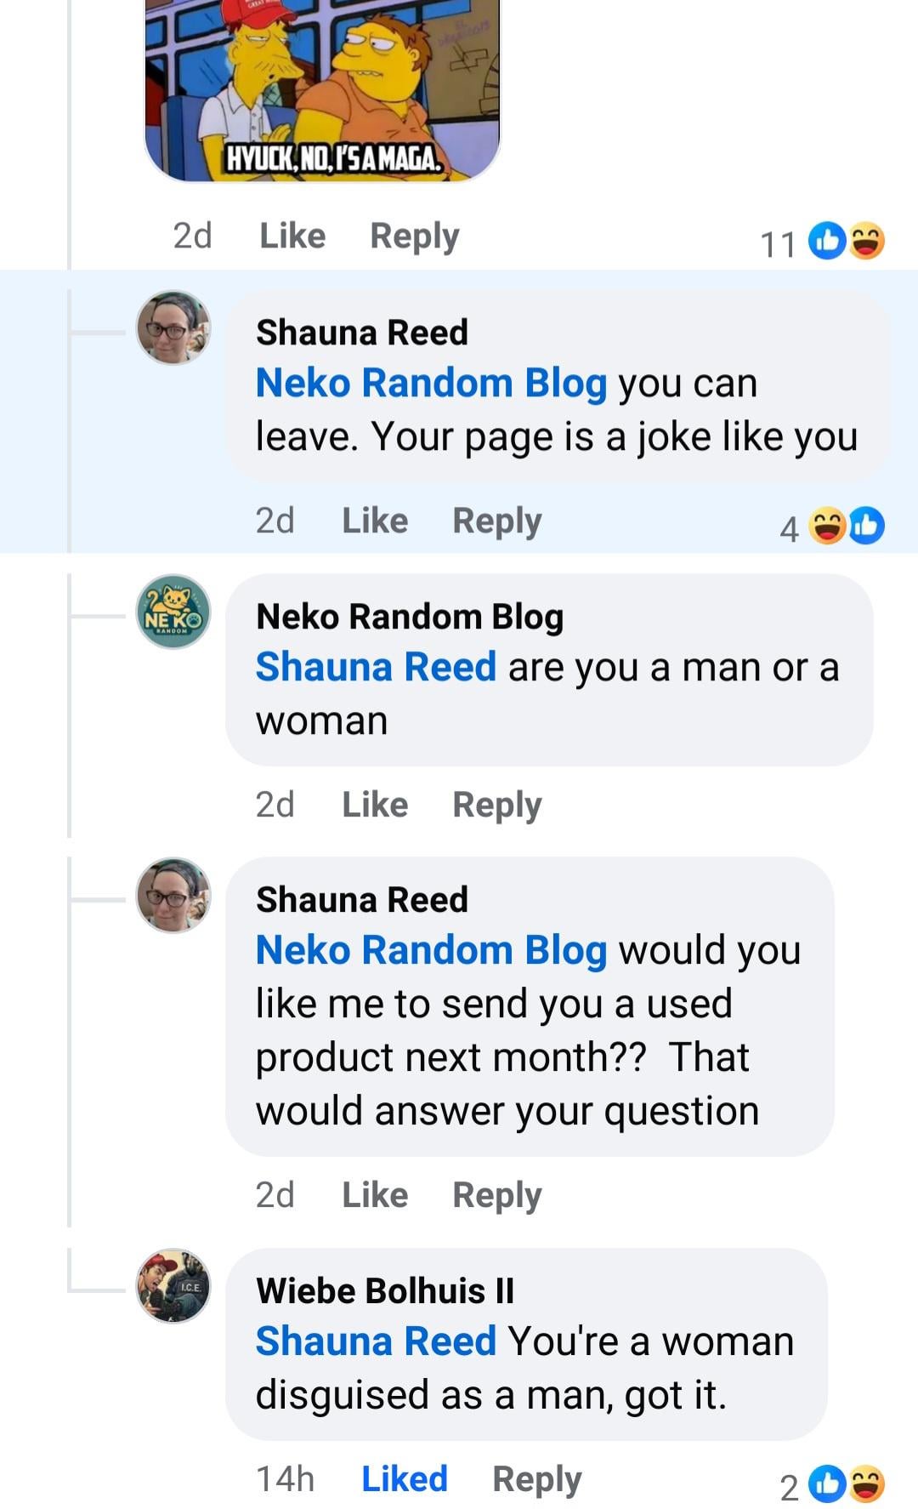Open Shauna Reed's avatar on first comment
Viewport: 918px width, 1509px height.
tap(173, 328)
